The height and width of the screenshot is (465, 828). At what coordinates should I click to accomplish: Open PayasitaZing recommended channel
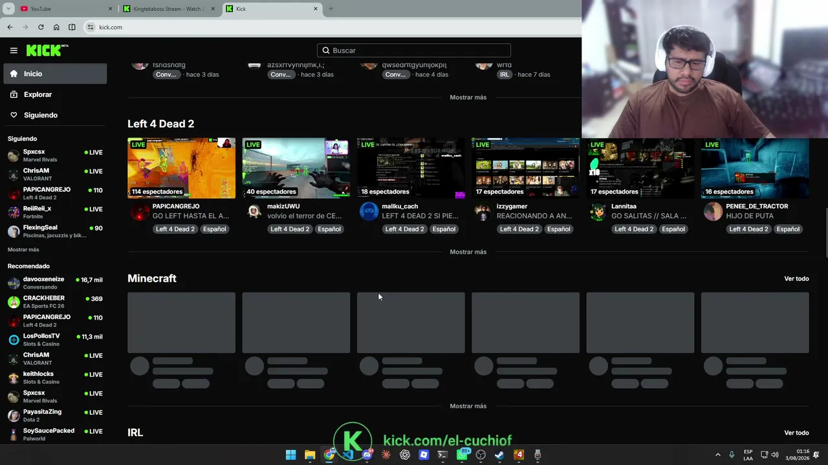(55, 415)
